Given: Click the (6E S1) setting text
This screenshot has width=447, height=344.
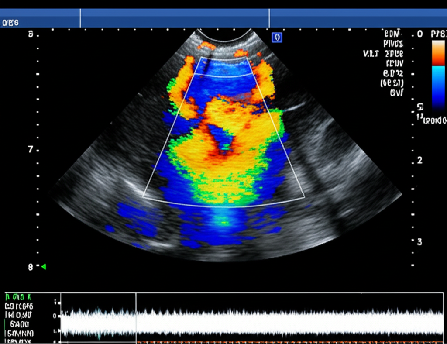Looking at the screenshot, I should [x=392, y=83].
